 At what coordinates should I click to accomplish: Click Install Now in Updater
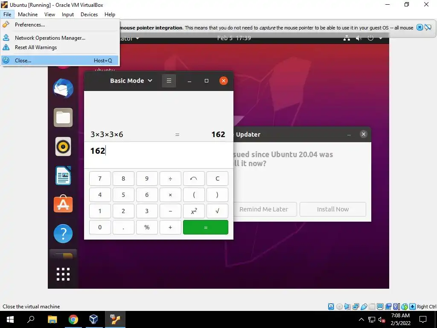[333, 209]
